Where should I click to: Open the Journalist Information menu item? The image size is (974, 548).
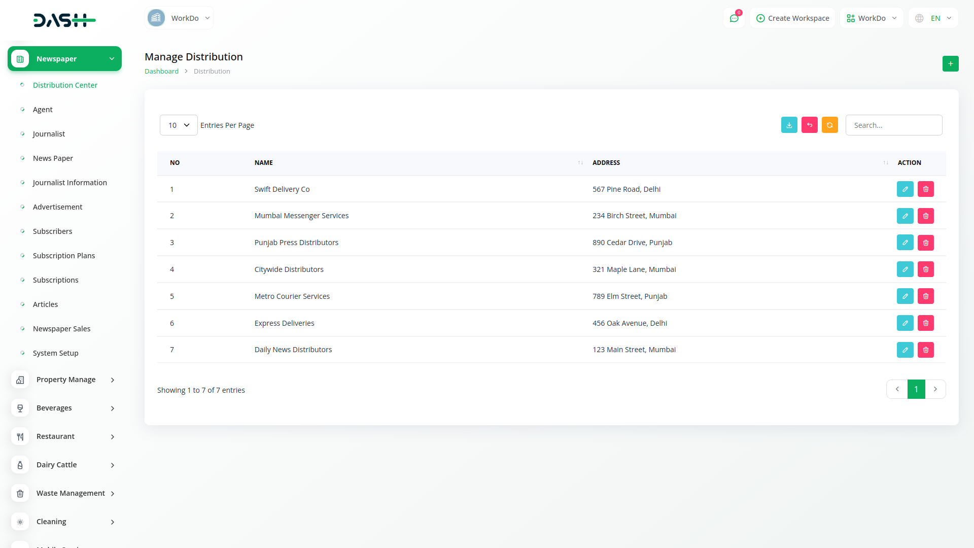pos(69,183)
